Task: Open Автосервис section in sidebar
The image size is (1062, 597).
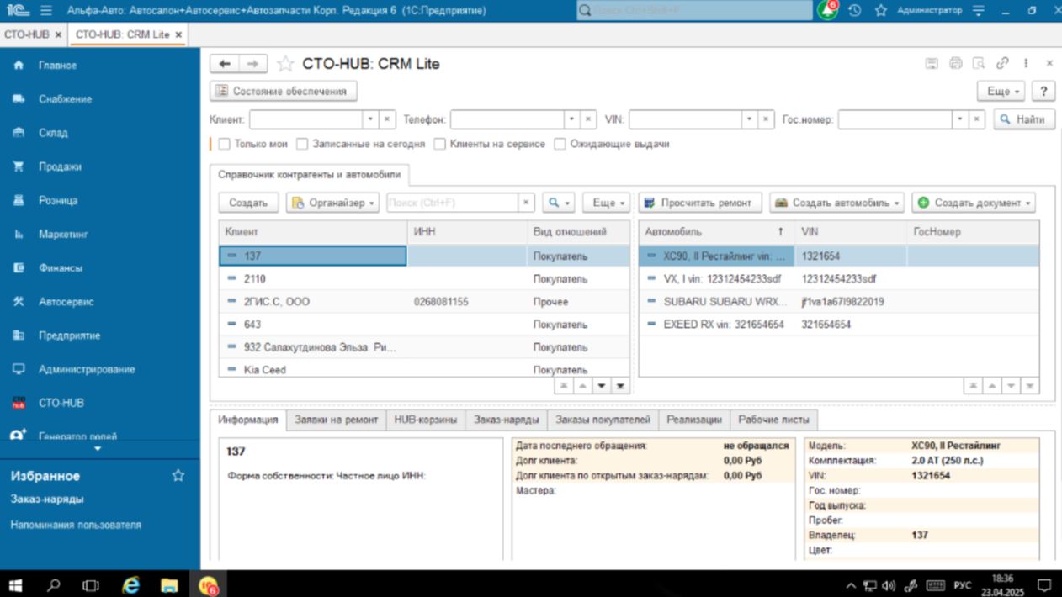Action: pyautogui.click(x=66, y=302)
